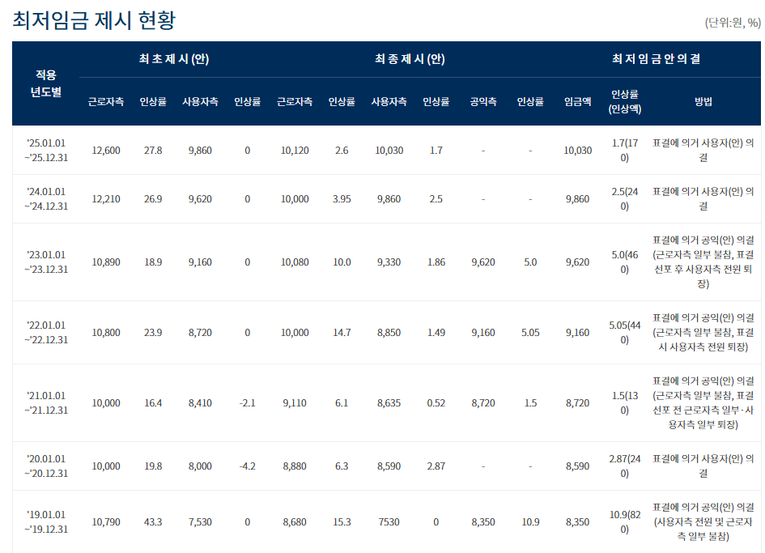
Task: Click the 2.6 increase rate cell
Action: [x=342, y=151]
